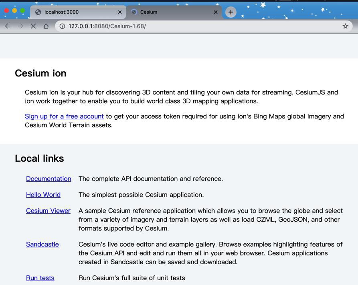Open a new tab with plus button
The width and height of the screenshot is (358, 285).
point(231,12)
